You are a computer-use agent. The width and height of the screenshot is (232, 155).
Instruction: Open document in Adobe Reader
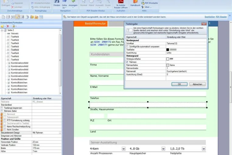pyautogui.click(x=121, y=5)
